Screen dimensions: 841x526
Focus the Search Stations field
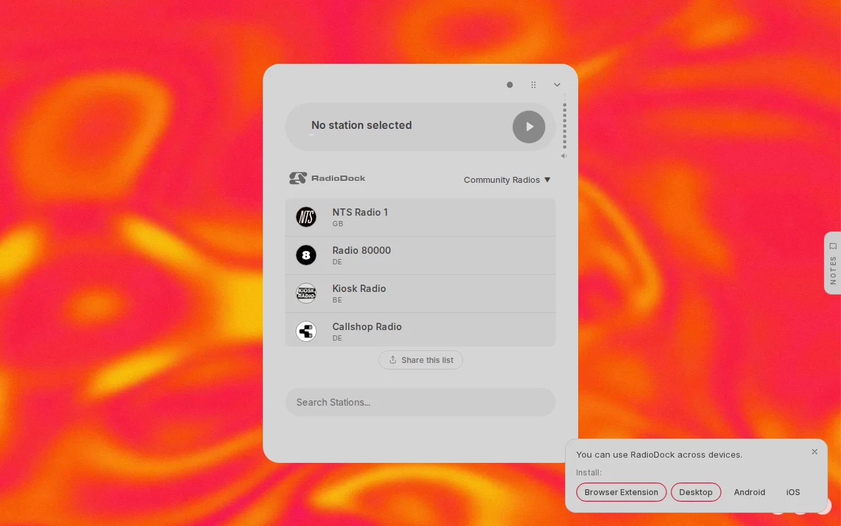tap(420, 402)
